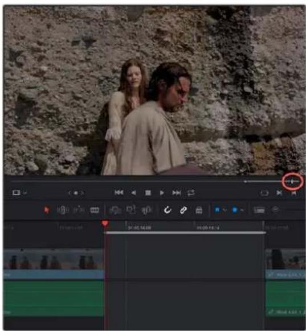This screenshot has height=331, width=306.
Task: Click the timeline ruler at 01:00:16:00
Action: [140, 228]
